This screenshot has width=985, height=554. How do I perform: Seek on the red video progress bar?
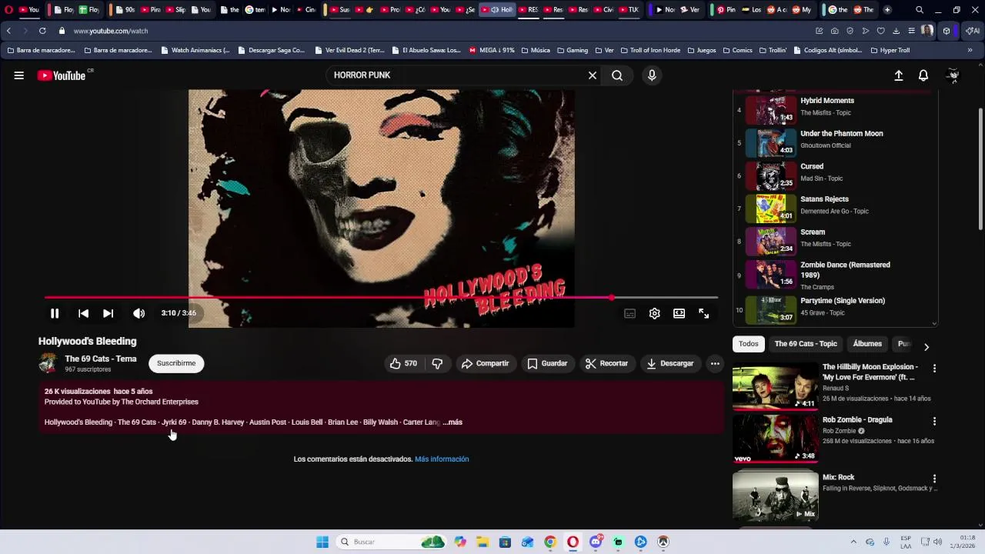[x=381, y=297]
